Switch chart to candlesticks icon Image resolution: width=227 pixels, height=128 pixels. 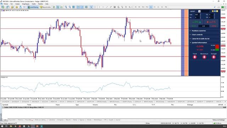coord(58,7)
